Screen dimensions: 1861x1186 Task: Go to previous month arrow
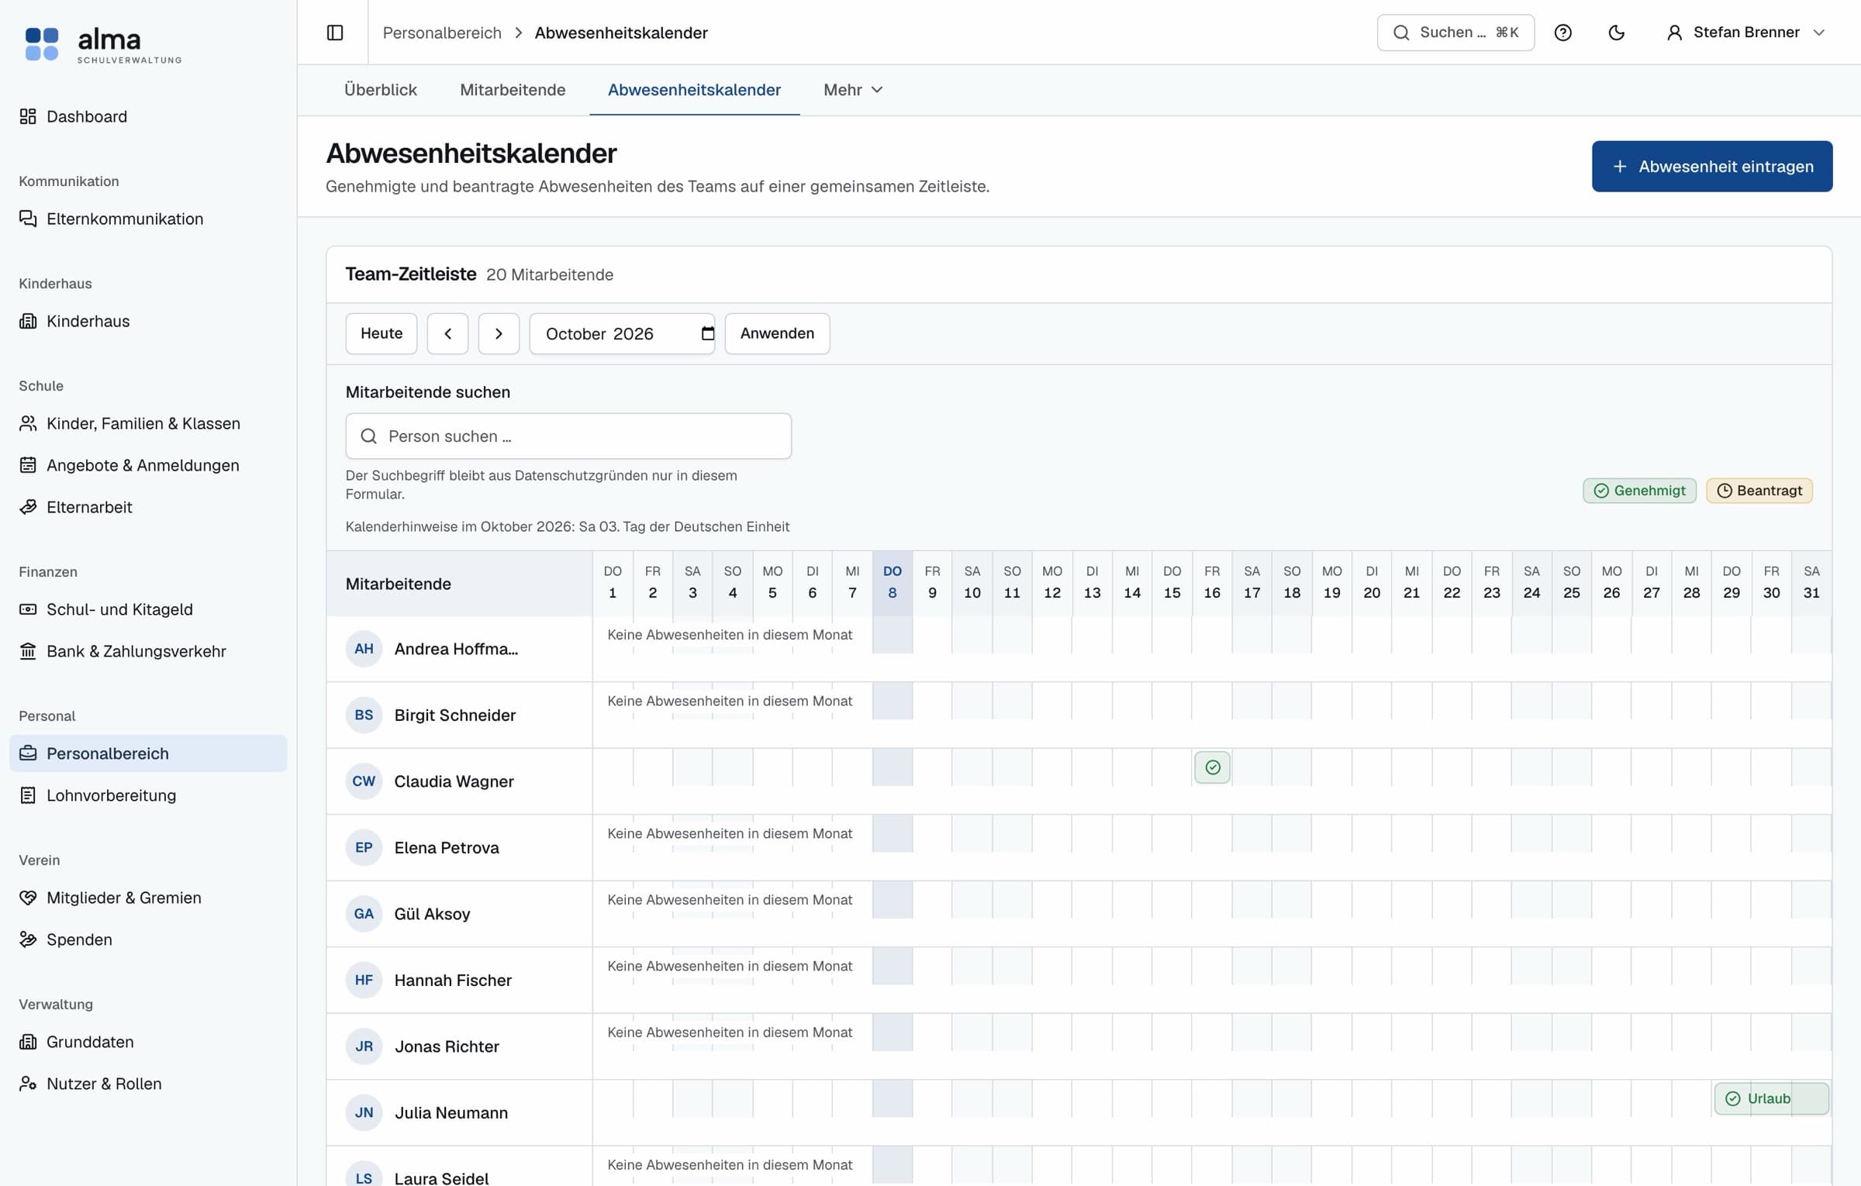(x=447, y=333)
